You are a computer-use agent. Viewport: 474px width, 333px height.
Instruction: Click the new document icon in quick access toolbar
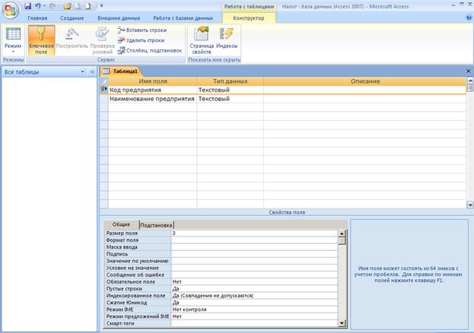87,6
